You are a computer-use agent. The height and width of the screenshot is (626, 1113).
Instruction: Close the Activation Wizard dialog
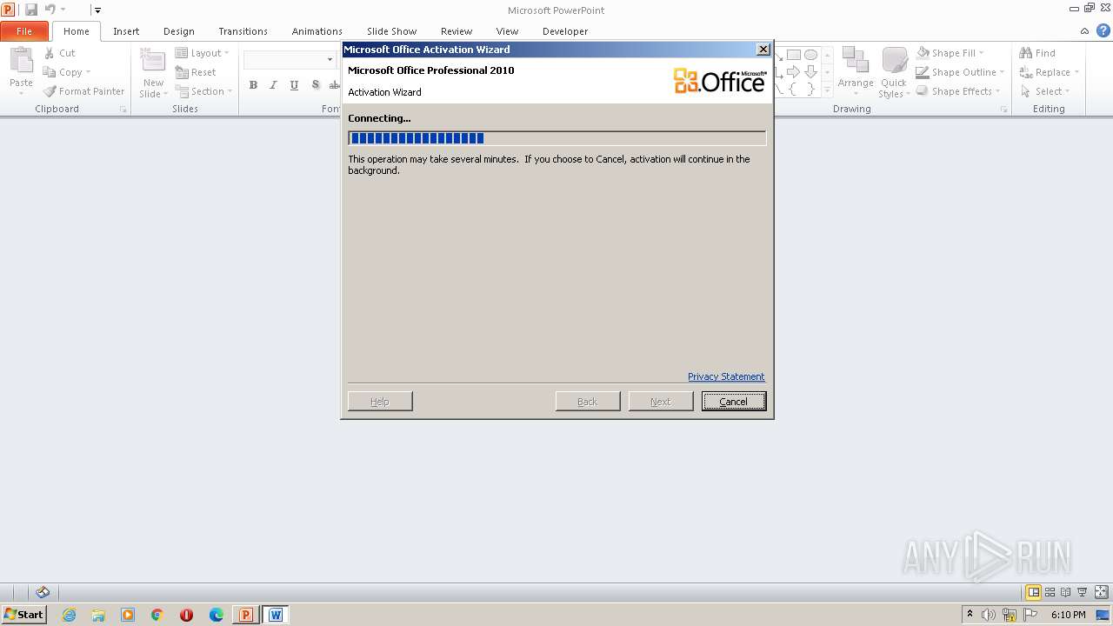tap(763, 50)
